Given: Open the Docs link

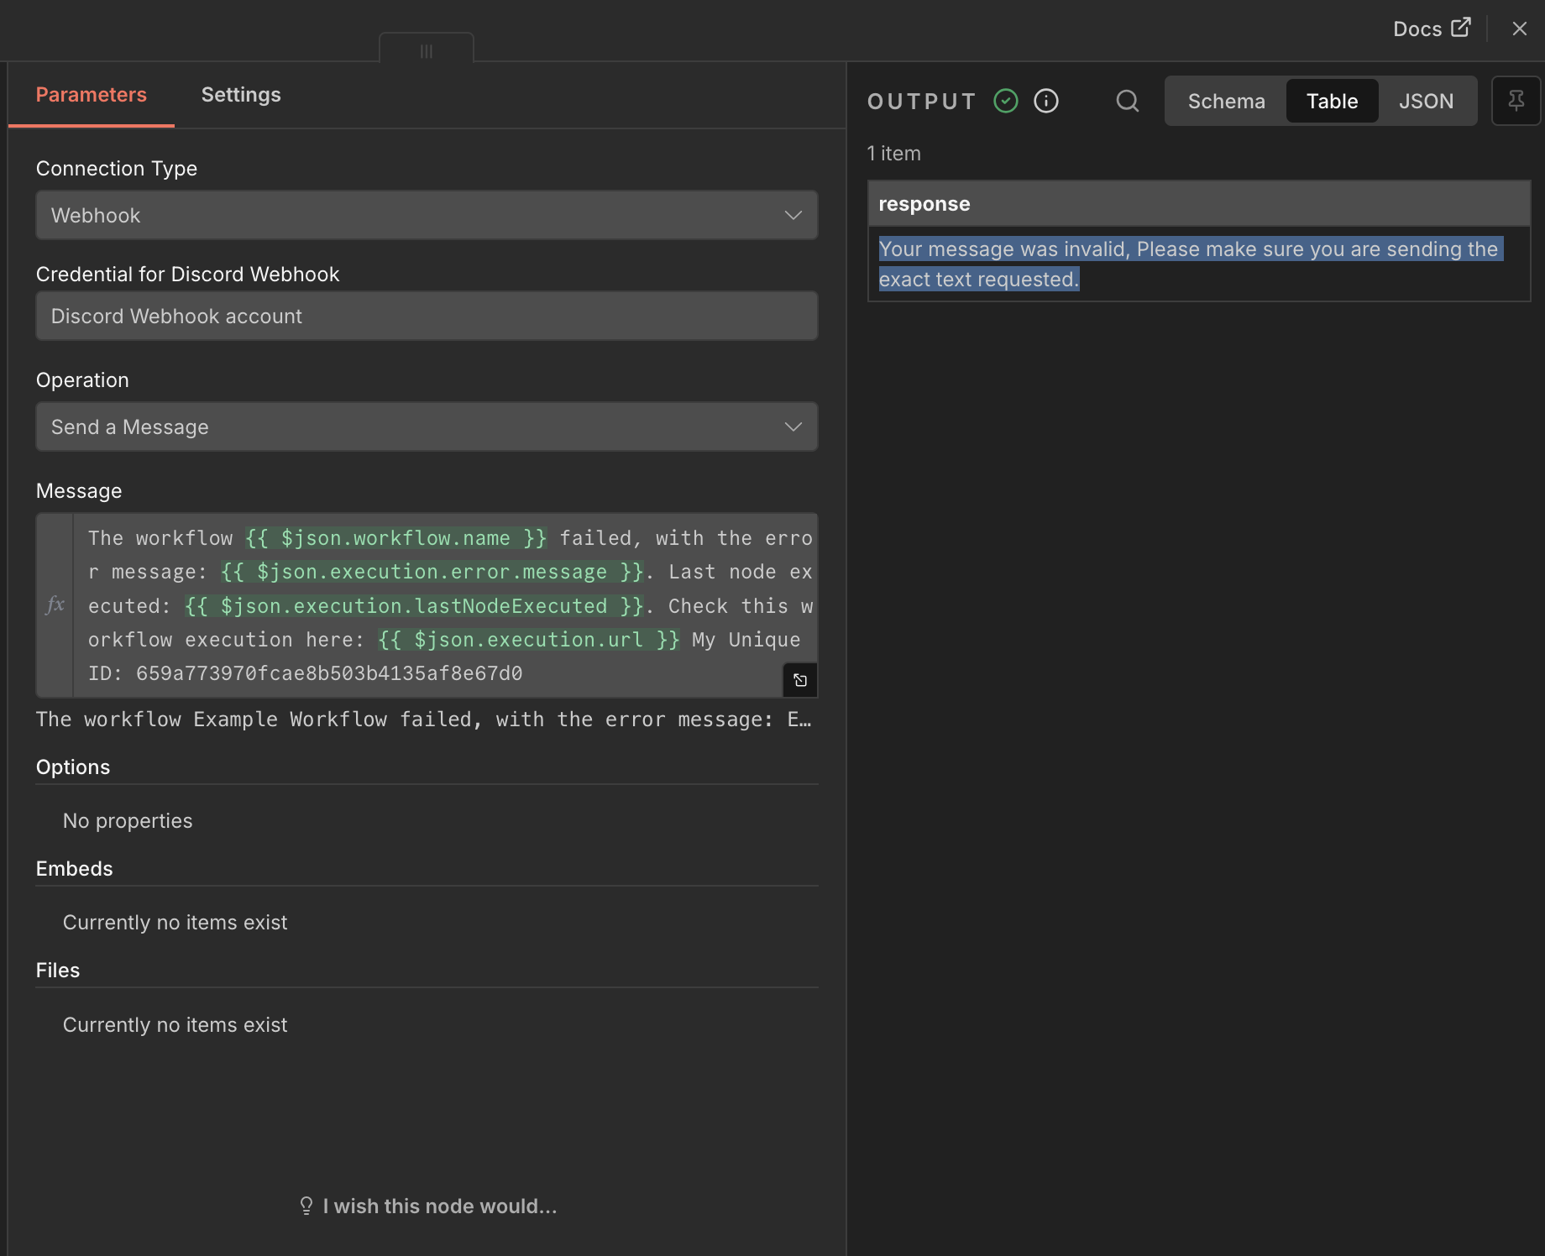Looking at the screenshot, I should coord(1417,29).
